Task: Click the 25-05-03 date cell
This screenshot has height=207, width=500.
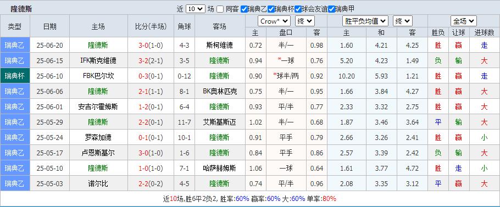Action: click(50, 183)
